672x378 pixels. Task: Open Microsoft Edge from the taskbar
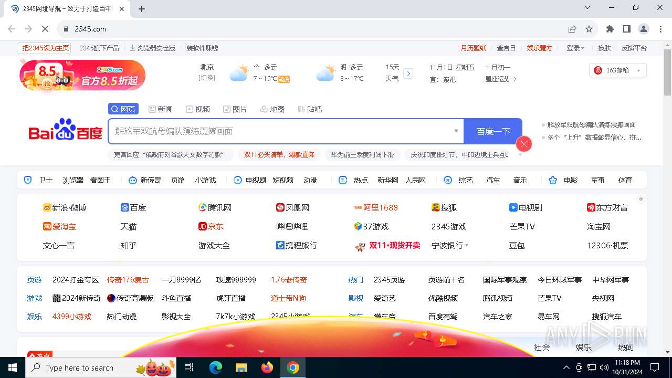(x=216, y=367)
